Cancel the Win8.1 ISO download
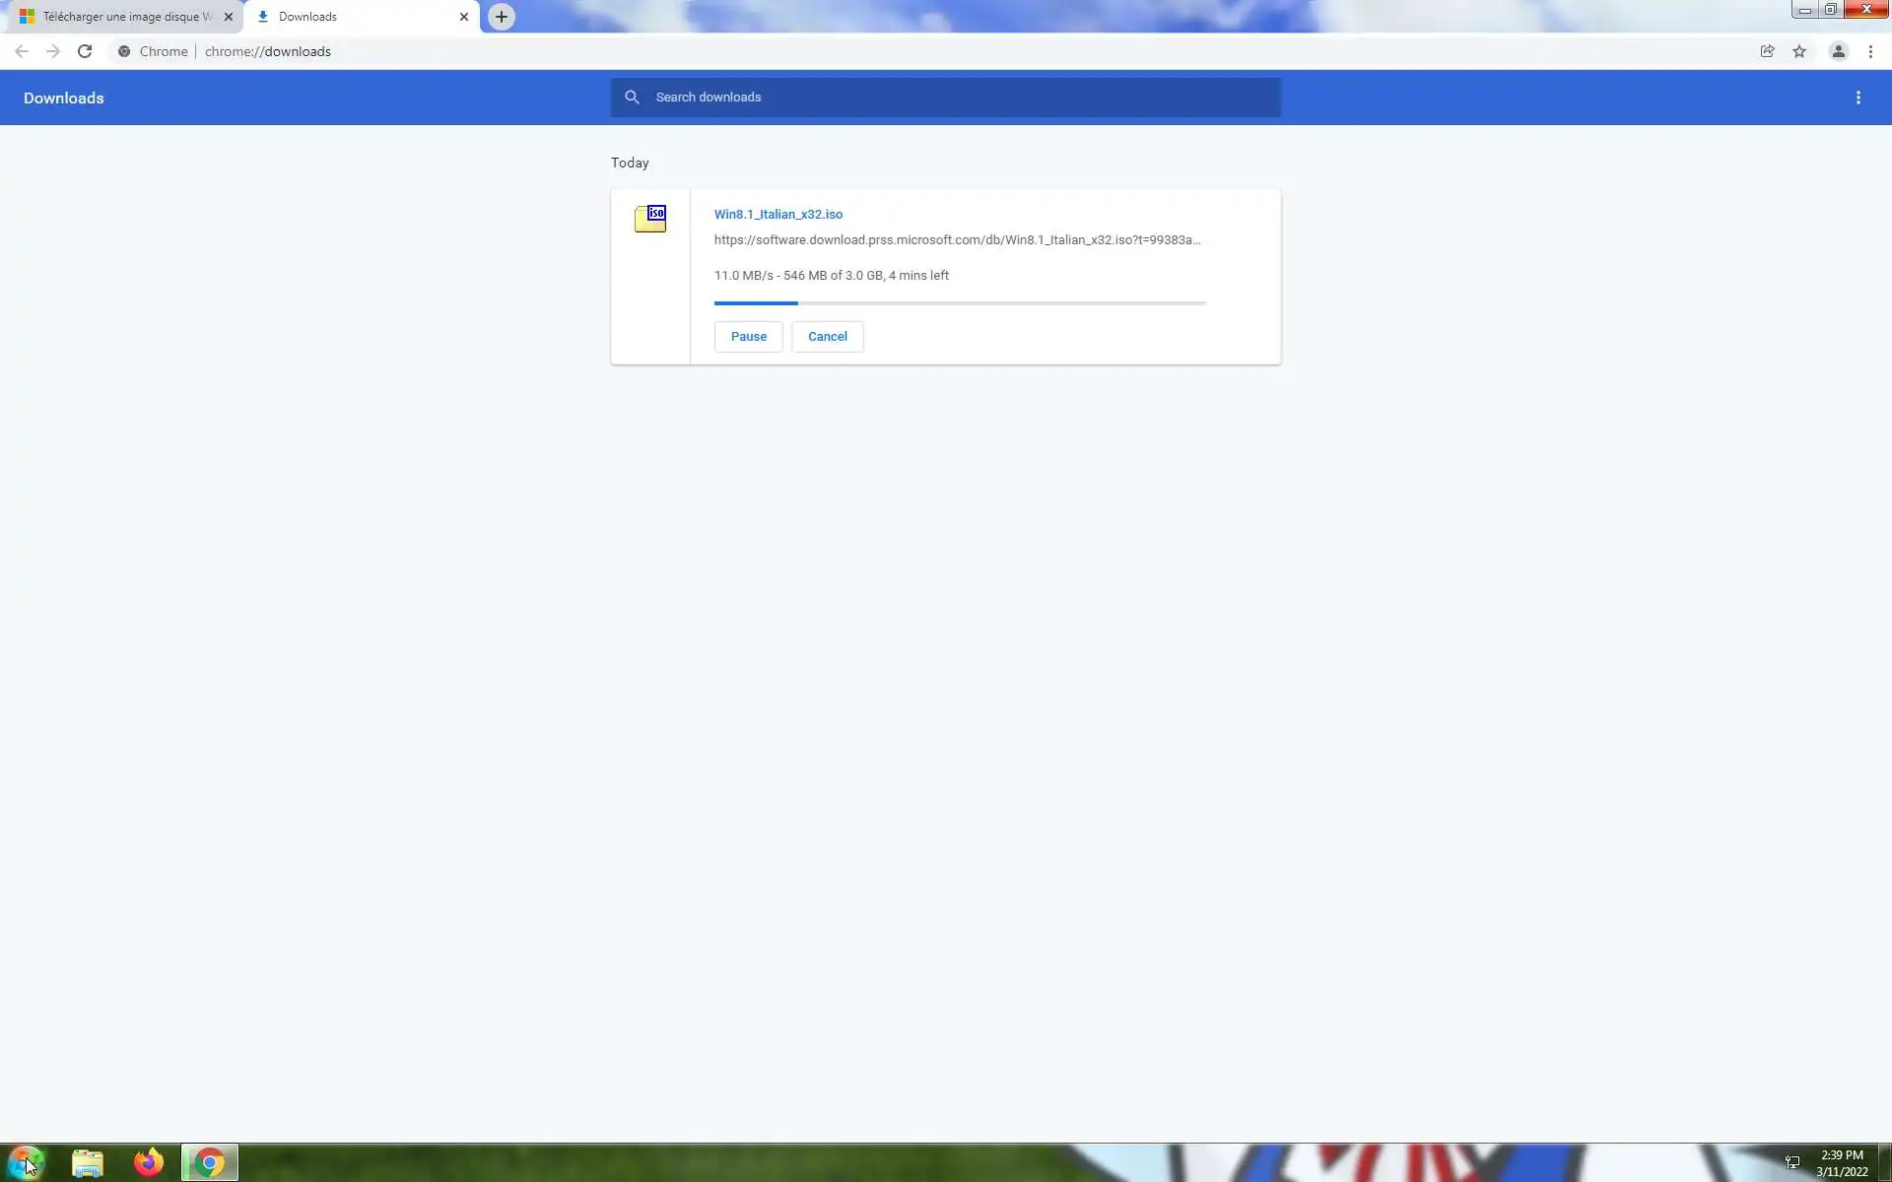 click(x=827, y=337)
